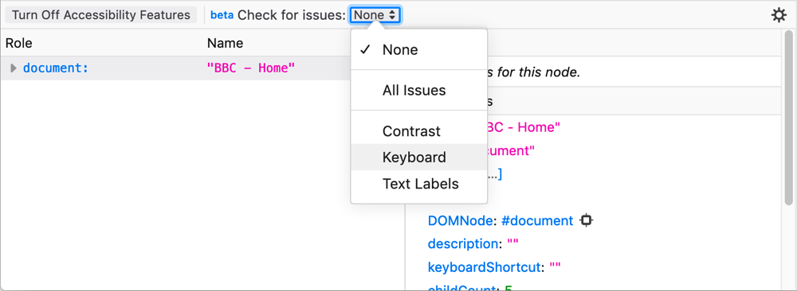
Task: Open the Check for issues dropdown
Action: (375, 15)
